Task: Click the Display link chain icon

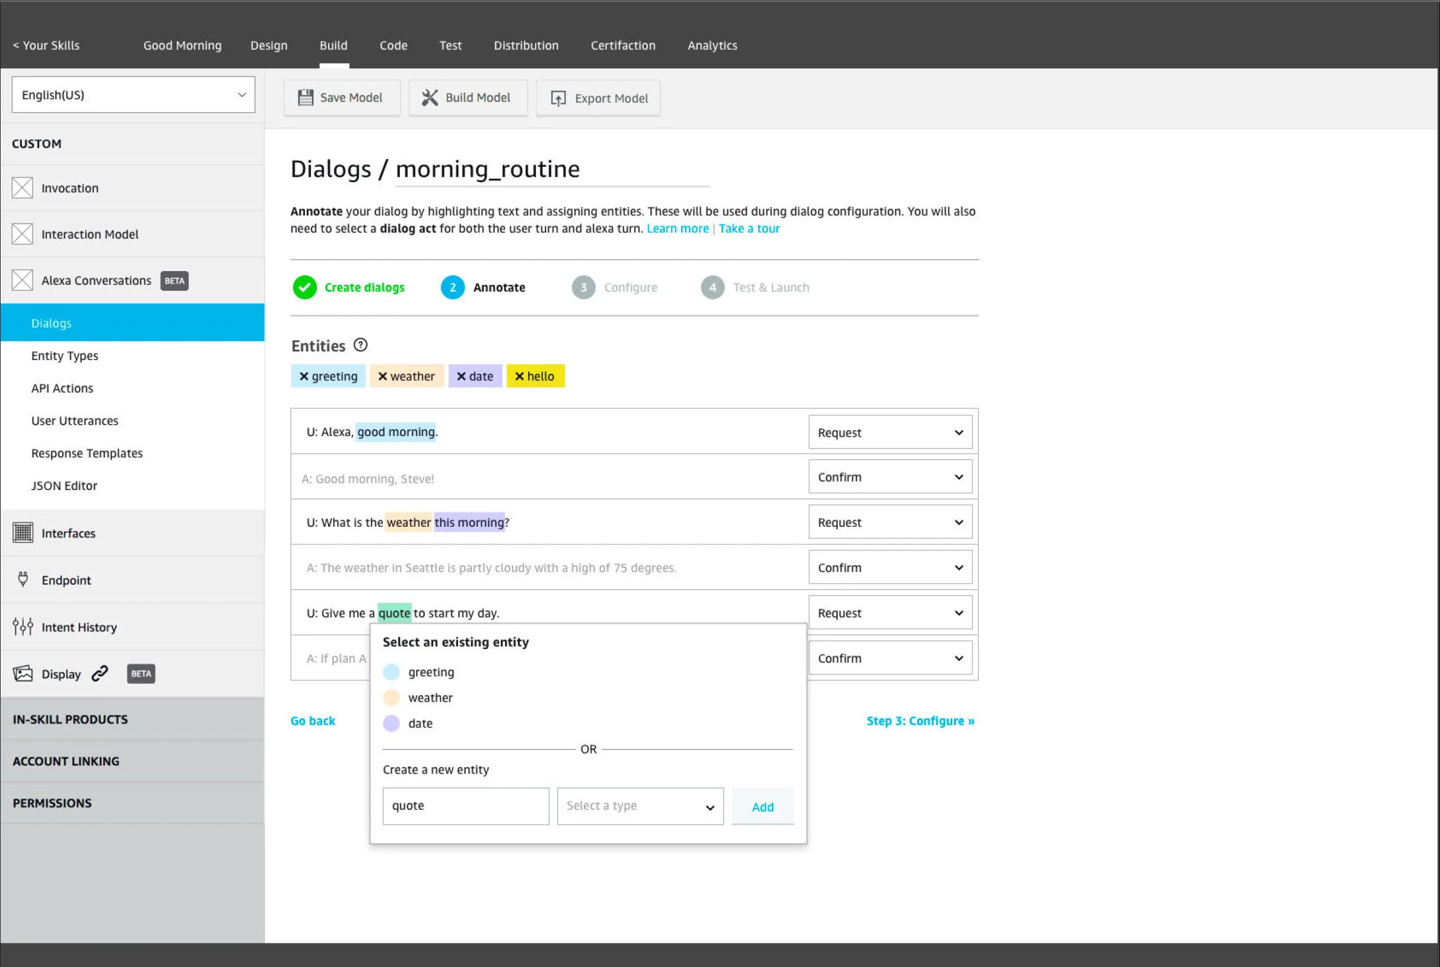Action: coord(100,673)
